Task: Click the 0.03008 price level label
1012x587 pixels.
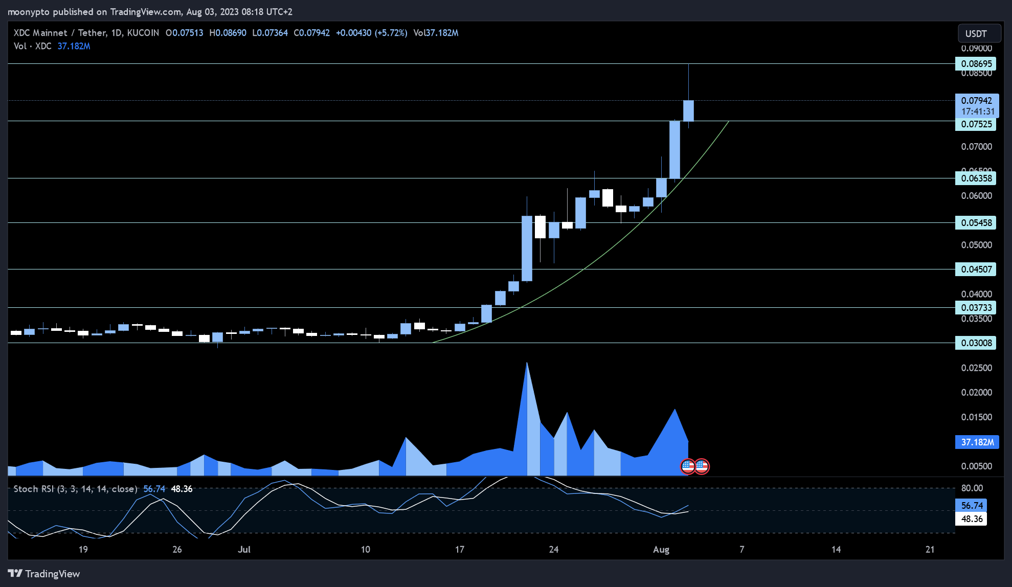Action: [x=976, y=343]
